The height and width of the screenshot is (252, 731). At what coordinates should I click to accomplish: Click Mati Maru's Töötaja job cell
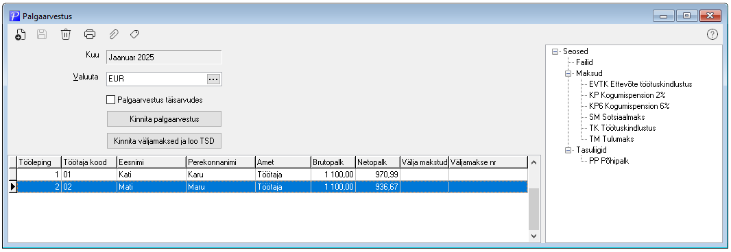click(x=283, y=186)
